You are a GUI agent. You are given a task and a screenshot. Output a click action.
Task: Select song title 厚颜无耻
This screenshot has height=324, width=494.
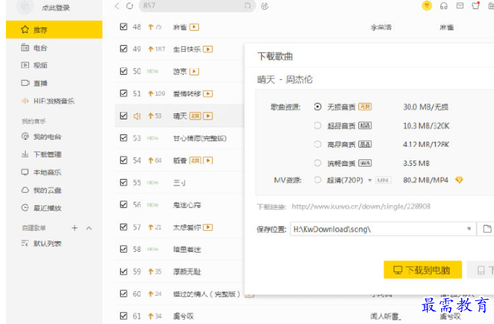187,271
